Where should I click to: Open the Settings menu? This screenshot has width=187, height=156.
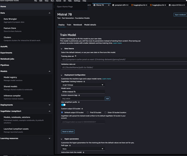tap(77, 1)
